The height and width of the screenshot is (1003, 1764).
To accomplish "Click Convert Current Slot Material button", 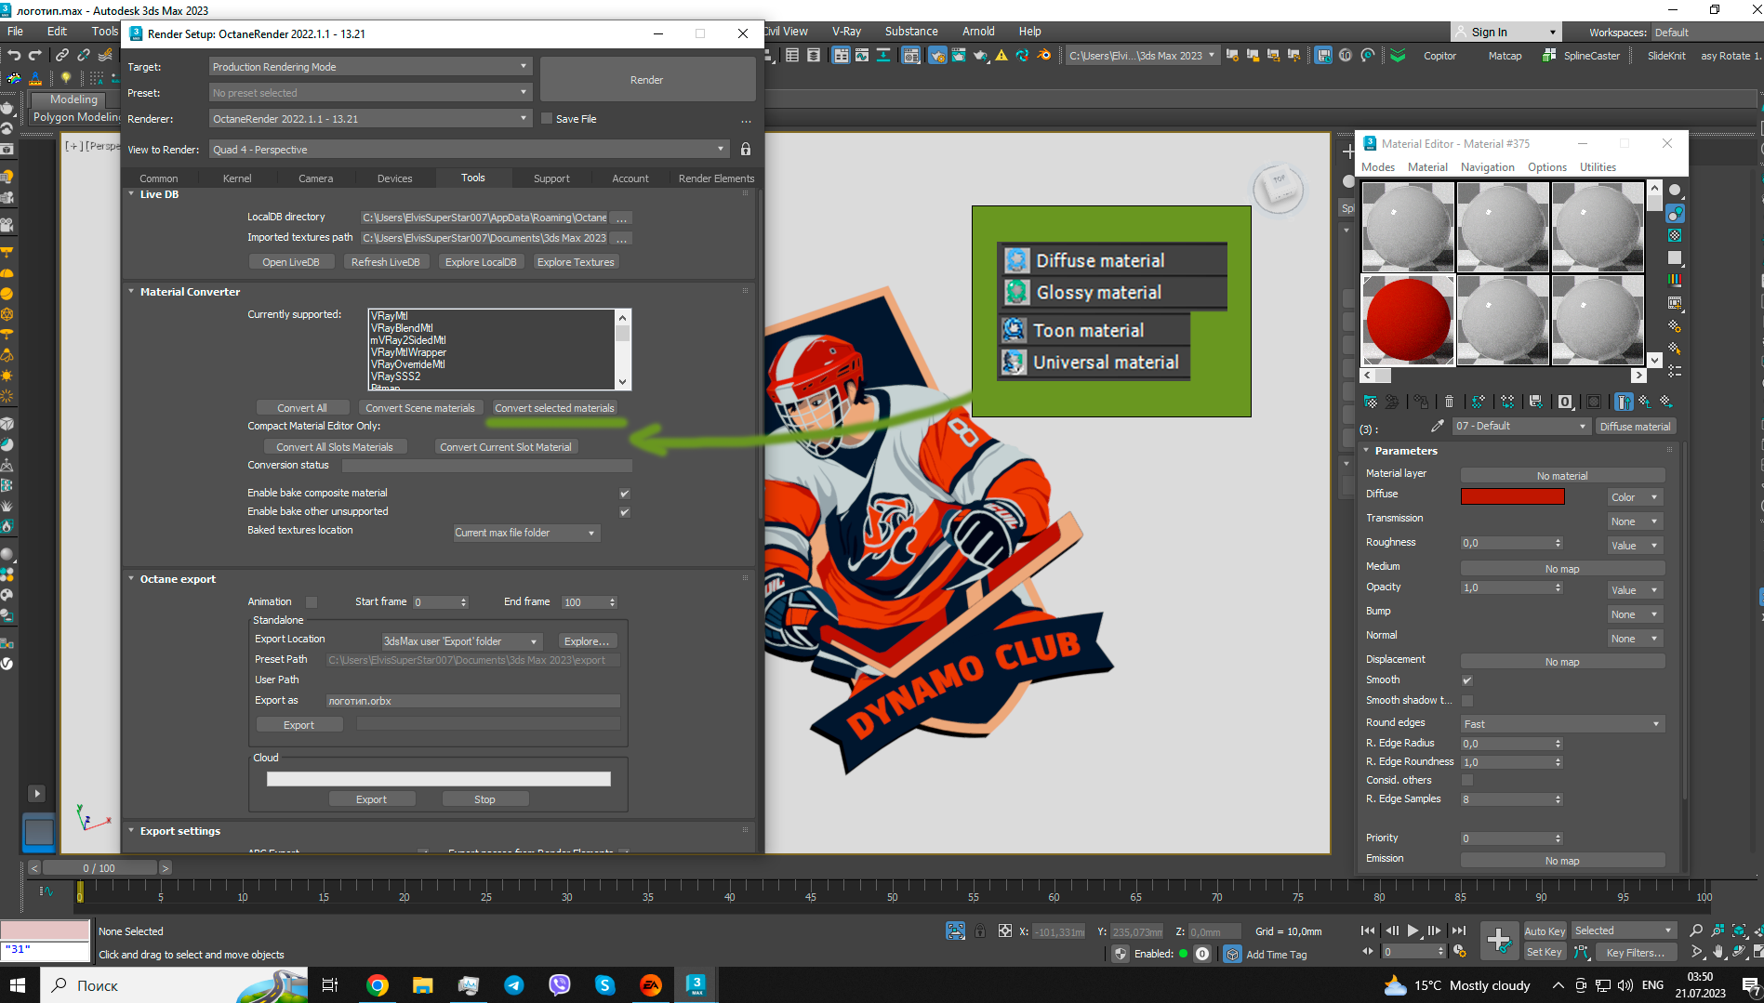I will point(506,447).
